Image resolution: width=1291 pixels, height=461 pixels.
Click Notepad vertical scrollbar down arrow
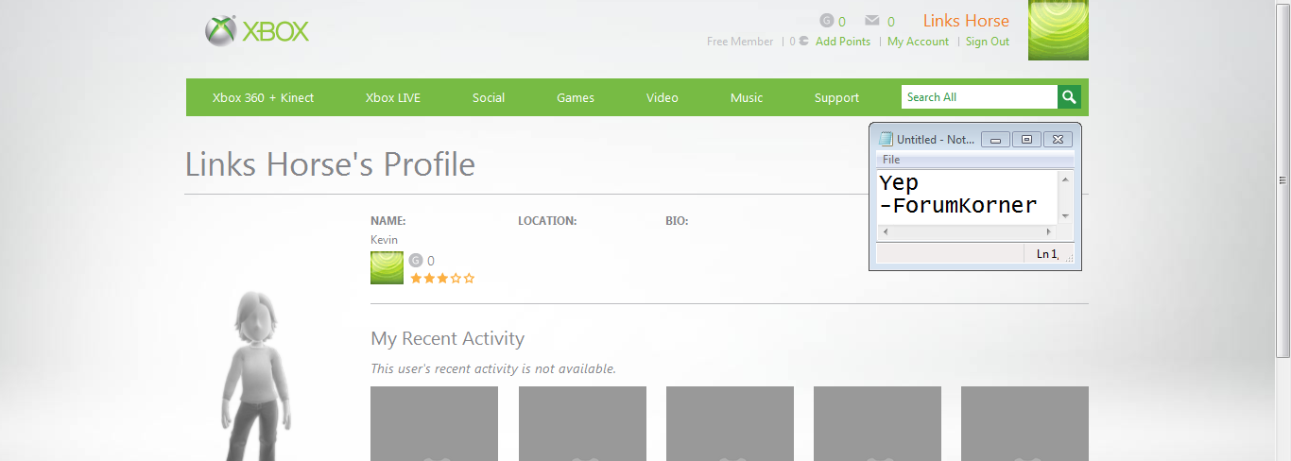pos(1066,216)
